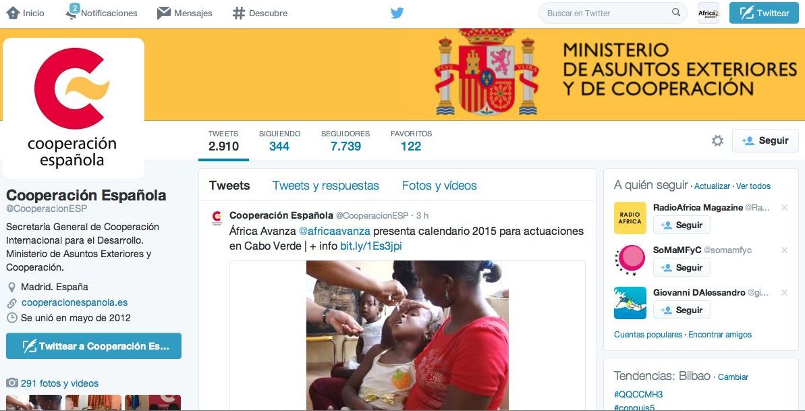Open cooperacionespanola.es website link

pyautogui.click(x=74, y=302)
